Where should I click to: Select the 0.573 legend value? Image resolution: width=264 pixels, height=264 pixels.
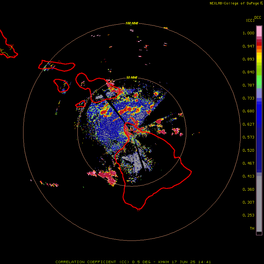click(x=248, y=137)
